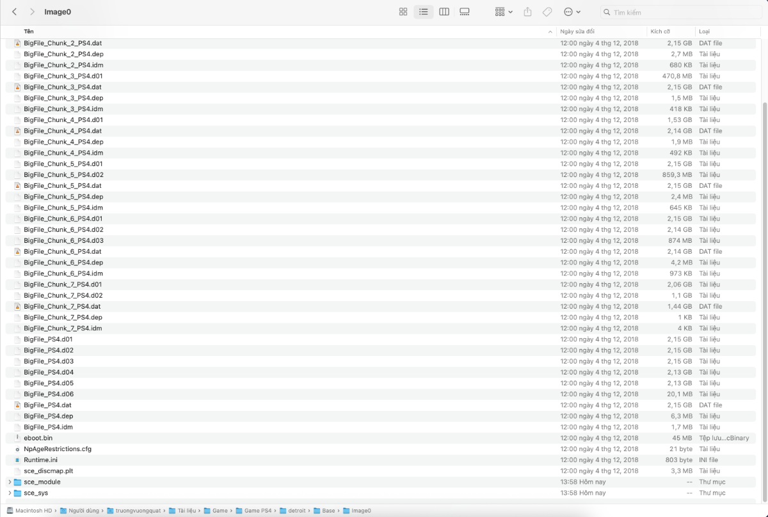This screenshot has width=768, height=517.
Task: Click the BigFile_PS4.d01 document icon
Action: tap(17, 339)
